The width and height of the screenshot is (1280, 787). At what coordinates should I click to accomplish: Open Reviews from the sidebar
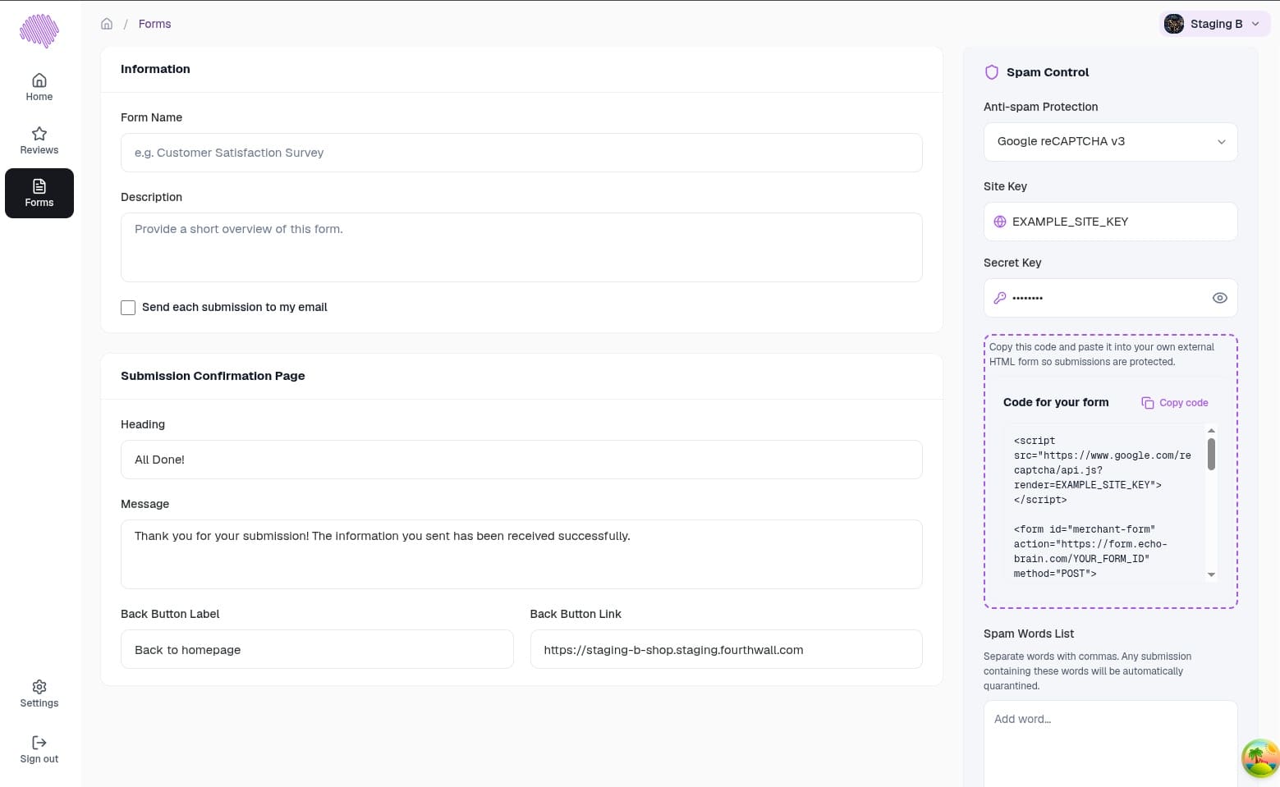39,140
